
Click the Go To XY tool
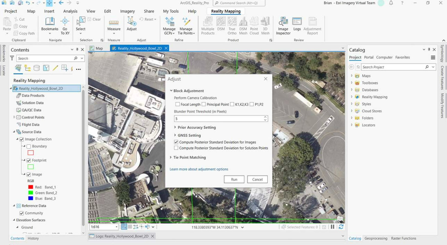pyautogui.click(x=65, y=26)
